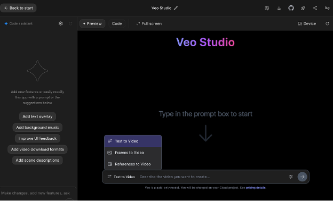Open the Device selector
Screen dimensions: 333x201
coord(307,23)
